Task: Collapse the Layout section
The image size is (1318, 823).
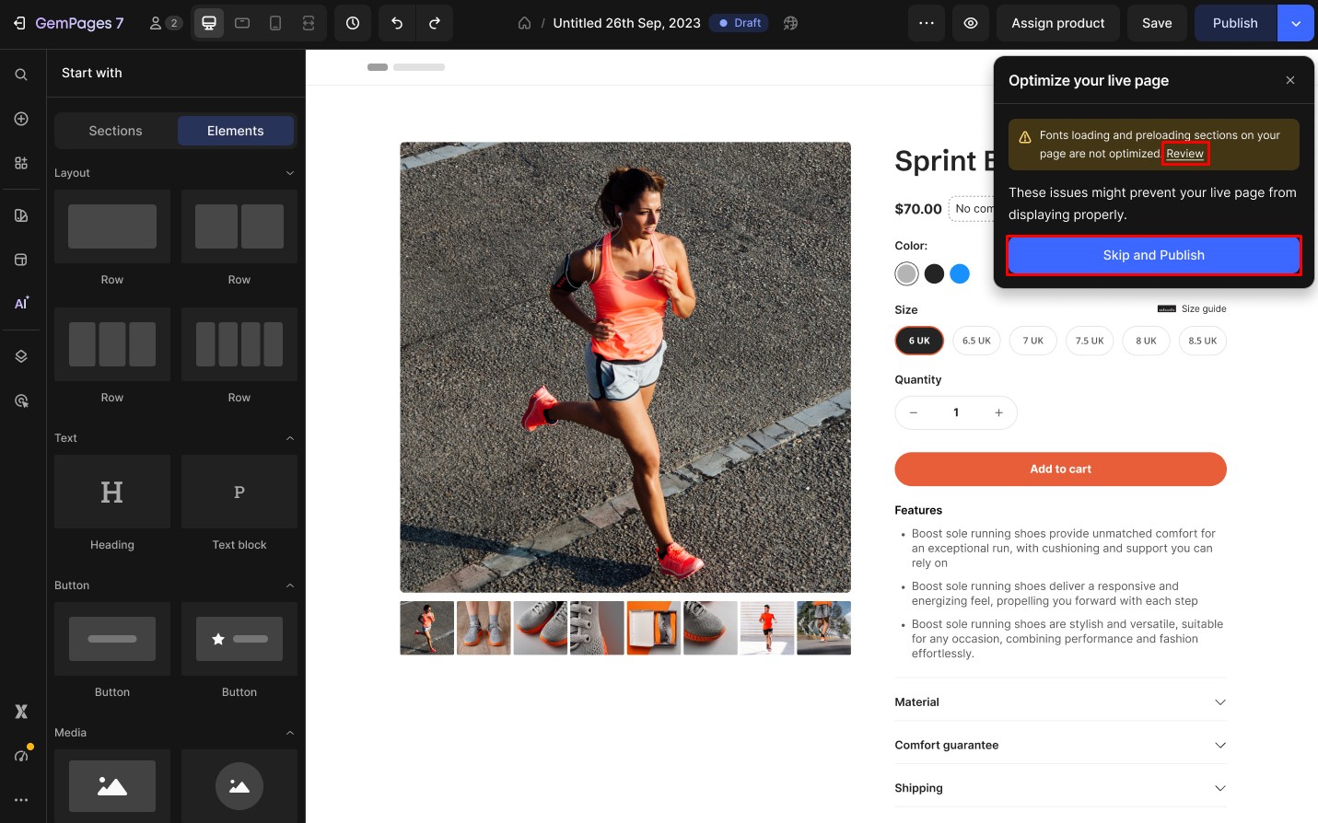Action: coord(290,173)
